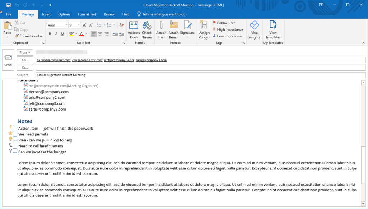
Task: Launch Tags group dialog expander
Action: point(244,43)
